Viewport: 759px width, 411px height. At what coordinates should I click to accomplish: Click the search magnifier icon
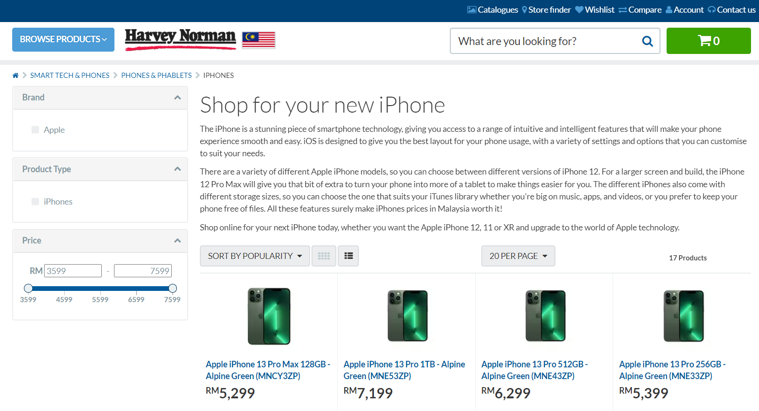coord(647,41)
